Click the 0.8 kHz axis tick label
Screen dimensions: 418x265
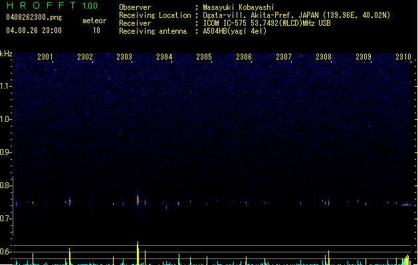[5, 185]
